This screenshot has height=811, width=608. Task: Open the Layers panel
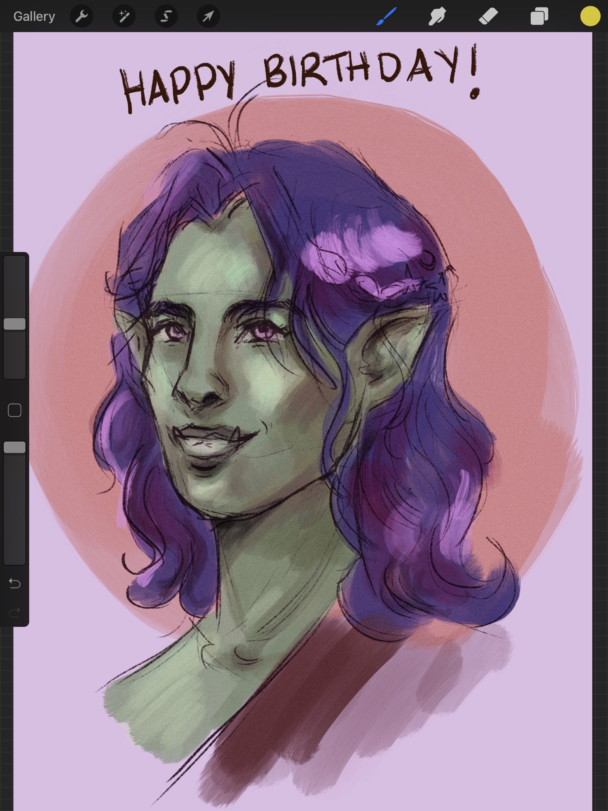tap(539, 17)
